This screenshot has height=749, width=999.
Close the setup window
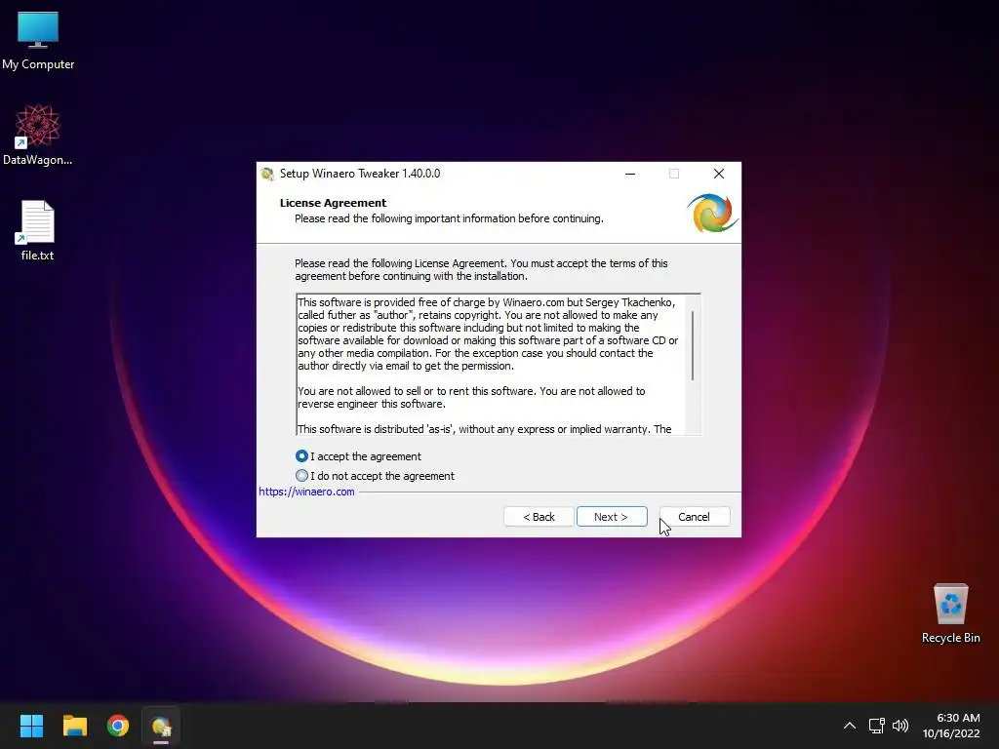719,174
